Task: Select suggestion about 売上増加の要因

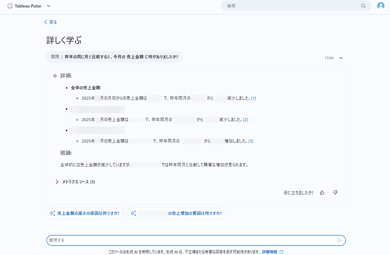Action: [176, 213]
